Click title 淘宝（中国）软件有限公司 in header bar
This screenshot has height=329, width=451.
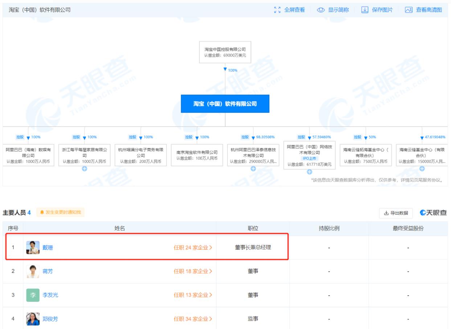point(40,10)
